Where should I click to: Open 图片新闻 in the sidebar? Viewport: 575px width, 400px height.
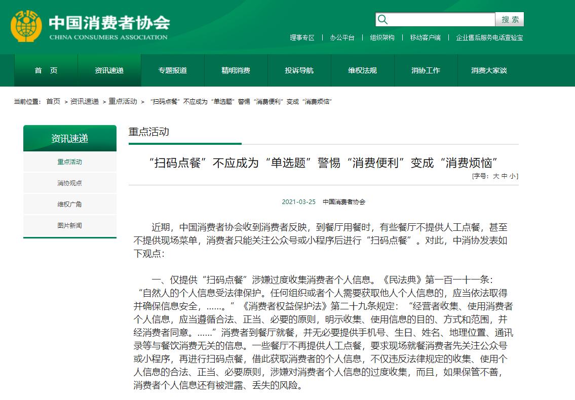pyautogui.click(x=70, y=225)
